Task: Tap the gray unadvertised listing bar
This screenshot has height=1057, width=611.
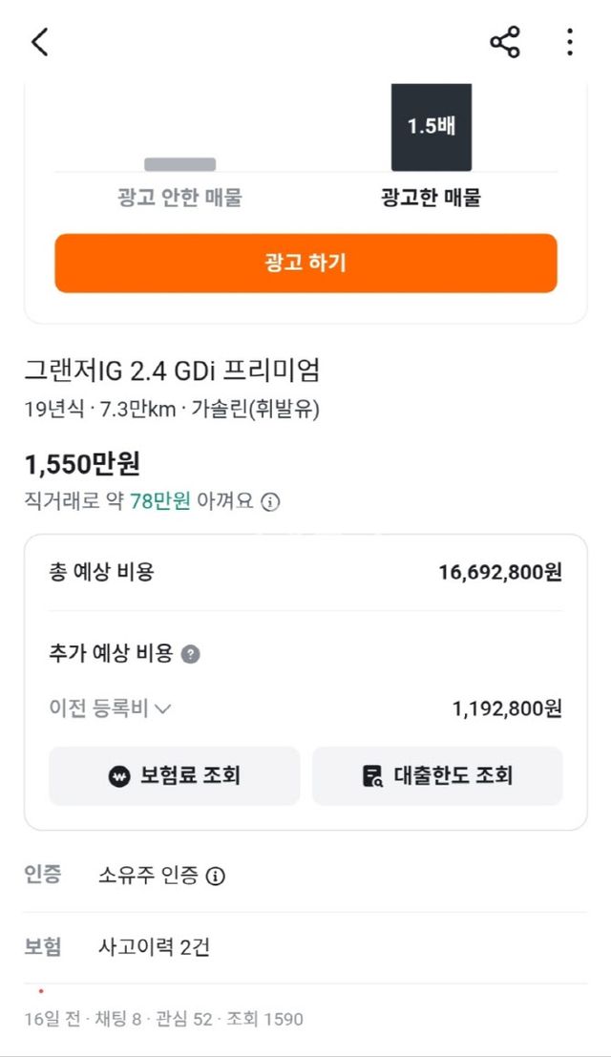Action: (x=179, y=164)
